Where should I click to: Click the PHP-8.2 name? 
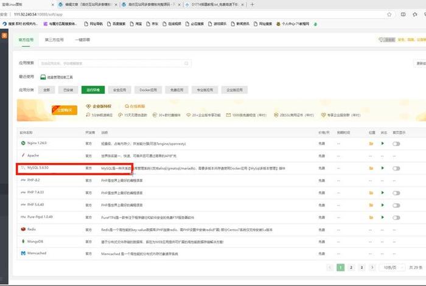pyautogui.click(x=33, y=180)
